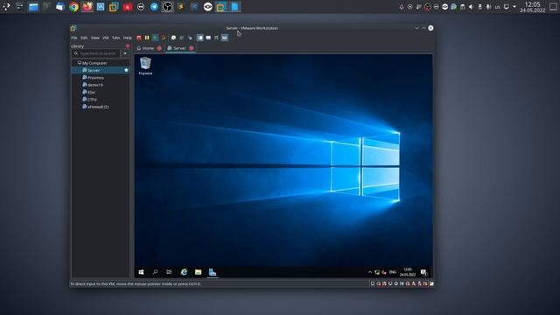Expand the host system tray arrow
The width and height of the screenshot is (560, 315).
tap(514, 7)
